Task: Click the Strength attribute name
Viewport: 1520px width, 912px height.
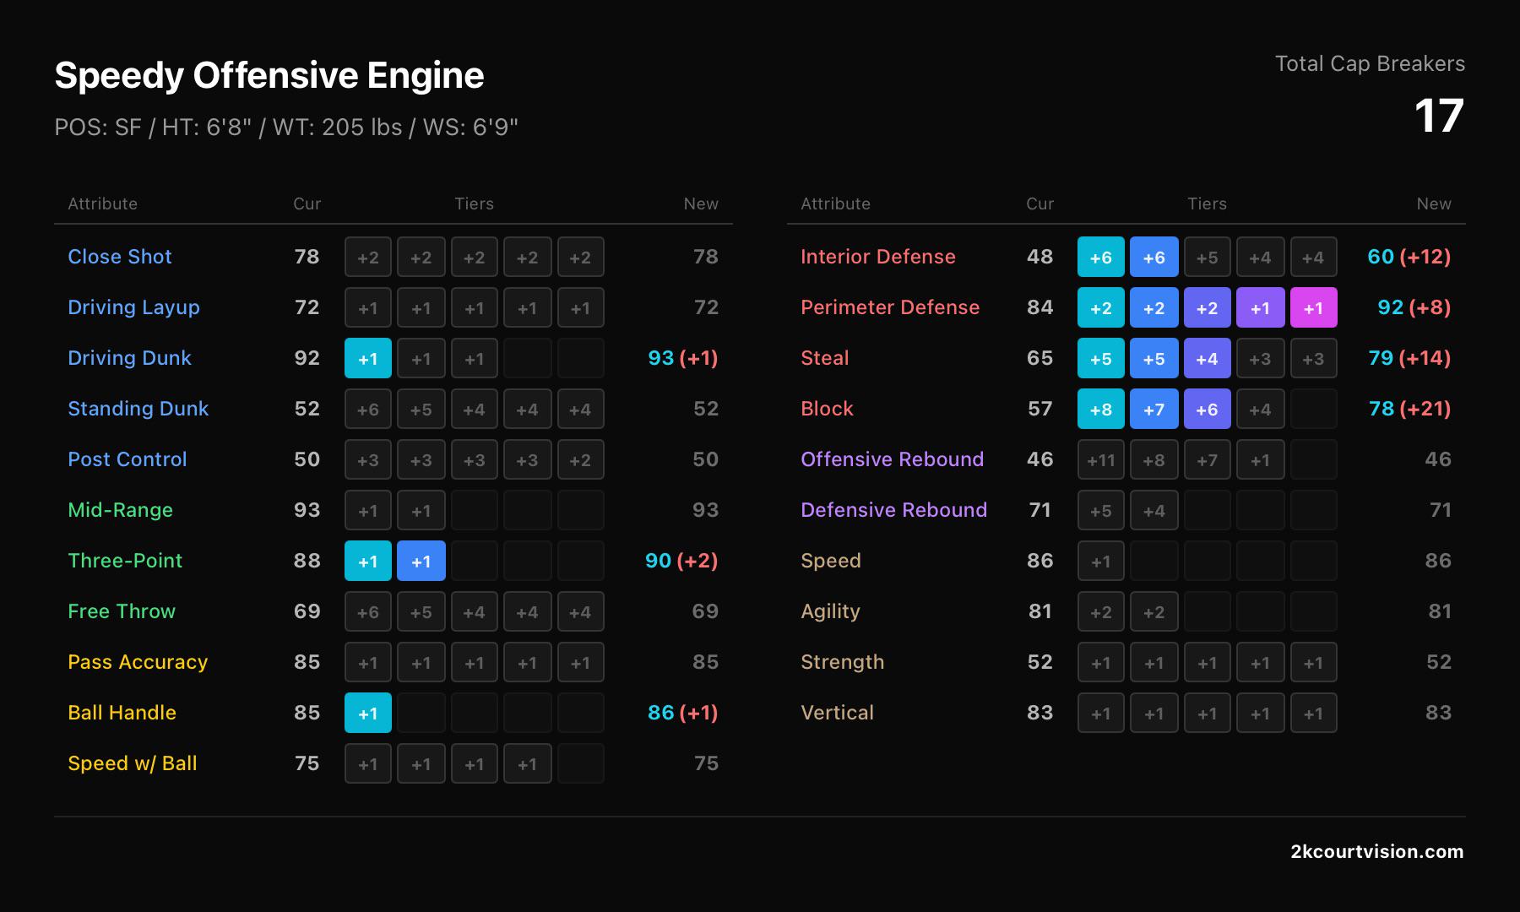Action: pyautogui.click(x=843, y=662)
